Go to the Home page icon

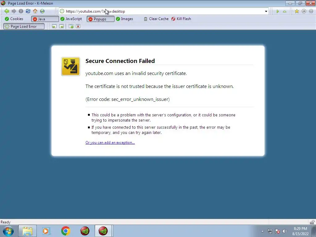click(x=35, y=11)
